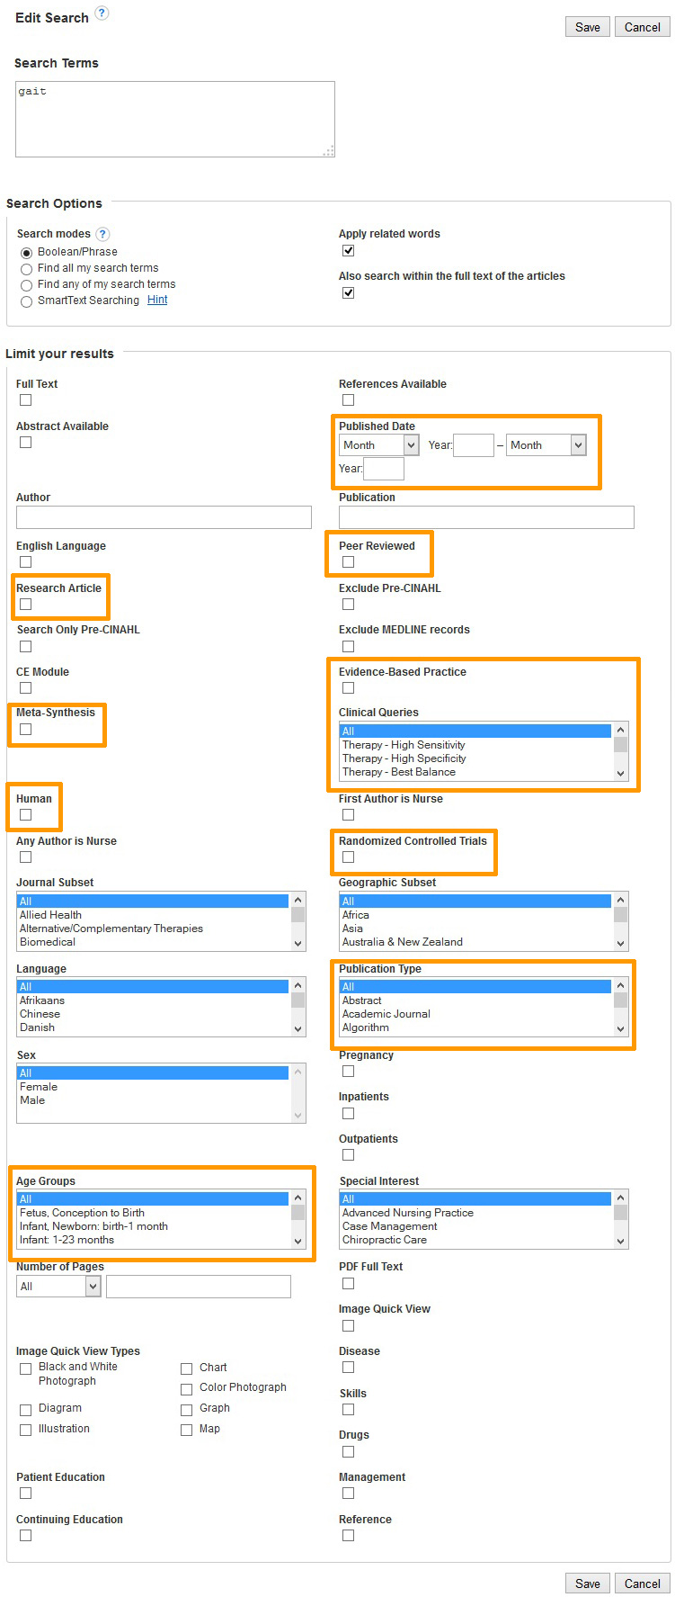This screenshot has height=1597, width=675.
Task: Click the top Cancel button
Action: [x=643, y=27]
